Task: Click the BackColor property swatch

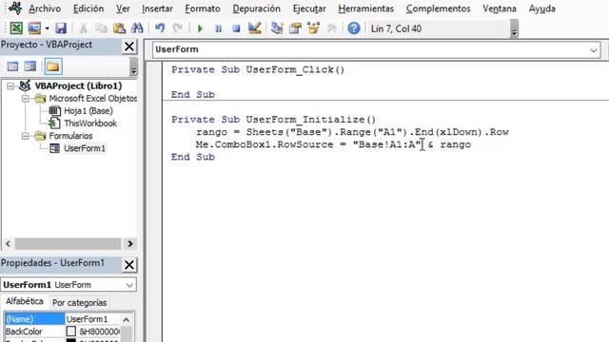Action: click(x=70, y=332)
